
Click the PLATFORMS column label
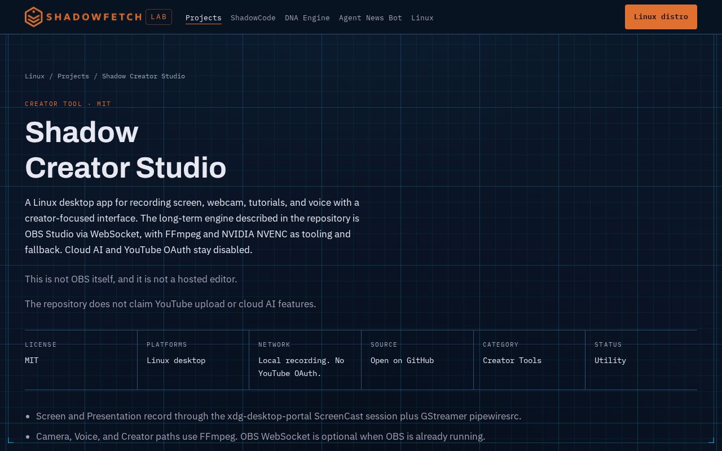tap(167, 344)
